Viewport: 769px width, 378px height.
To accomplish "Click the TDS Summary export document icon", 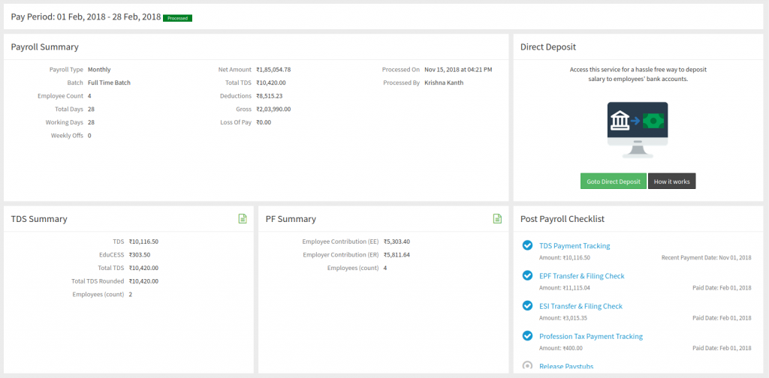I will [243, 218].
